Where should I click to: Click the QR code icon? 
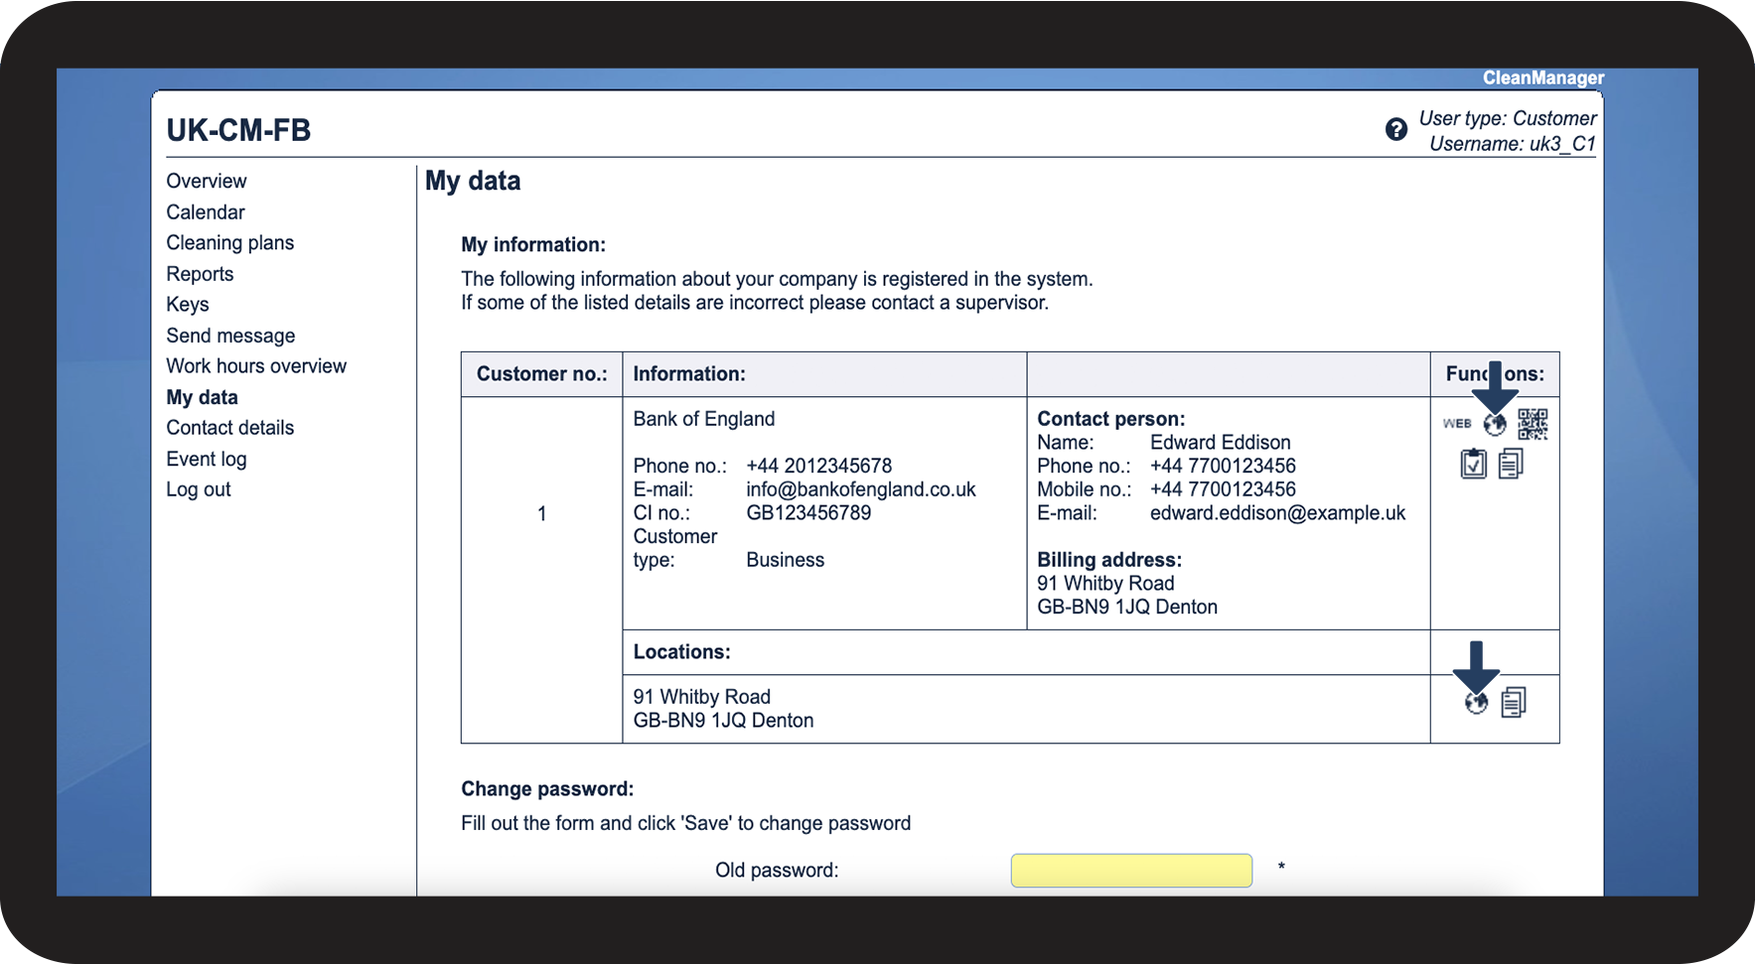(1533, 424)
